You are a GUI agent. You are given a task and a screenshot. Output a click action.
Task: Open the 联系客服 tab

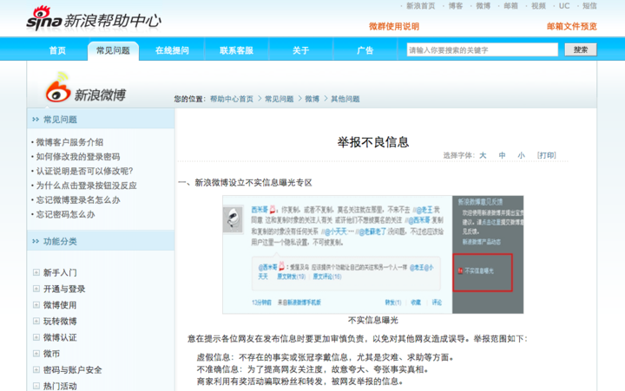pyautogui.click(x=236, y=50)
